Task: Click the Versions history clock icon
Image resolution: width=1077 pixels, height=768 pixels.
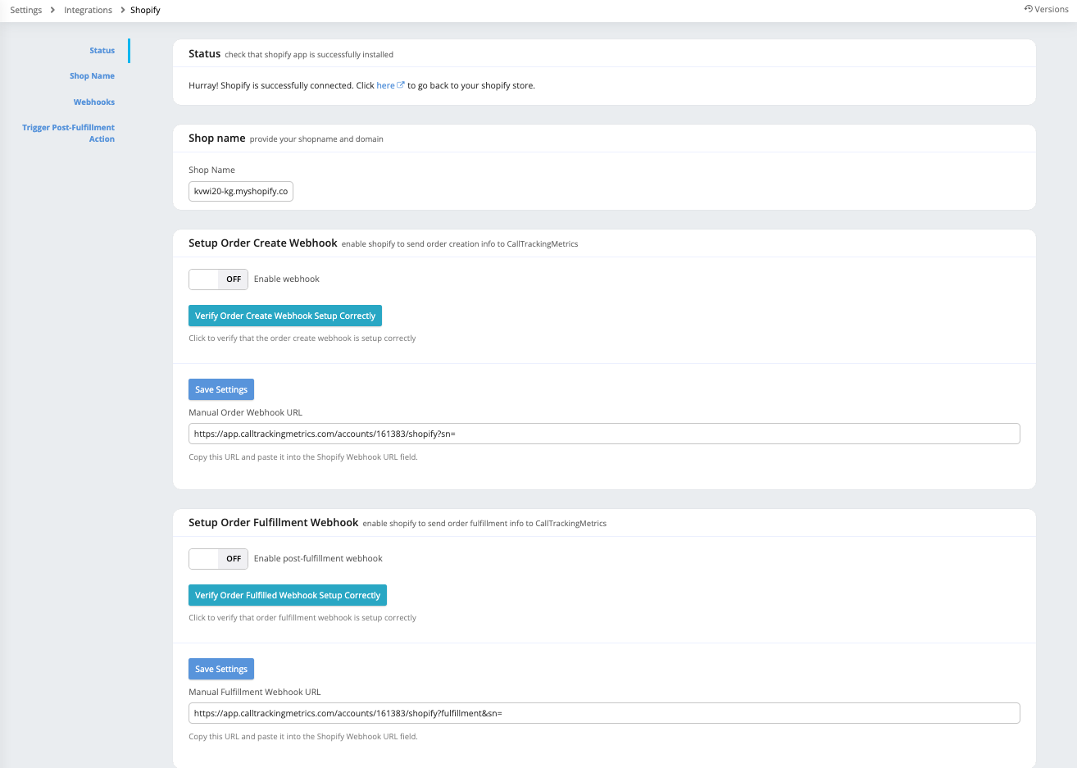Action: 1028,9
